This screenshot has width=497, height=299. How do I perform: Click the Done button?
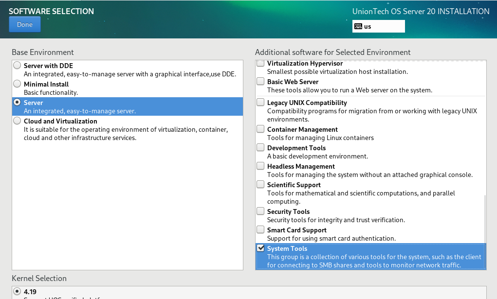click(x=25, y=24)
